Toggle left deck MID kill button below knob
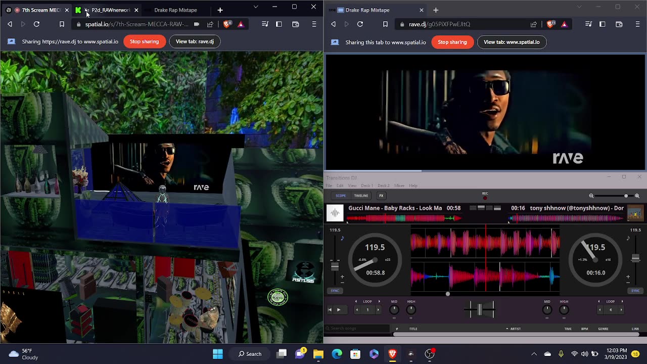The image size is (647, 364). point(394,318)
